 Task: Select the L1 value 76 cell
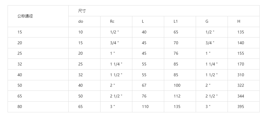click(x=180, y=54)
